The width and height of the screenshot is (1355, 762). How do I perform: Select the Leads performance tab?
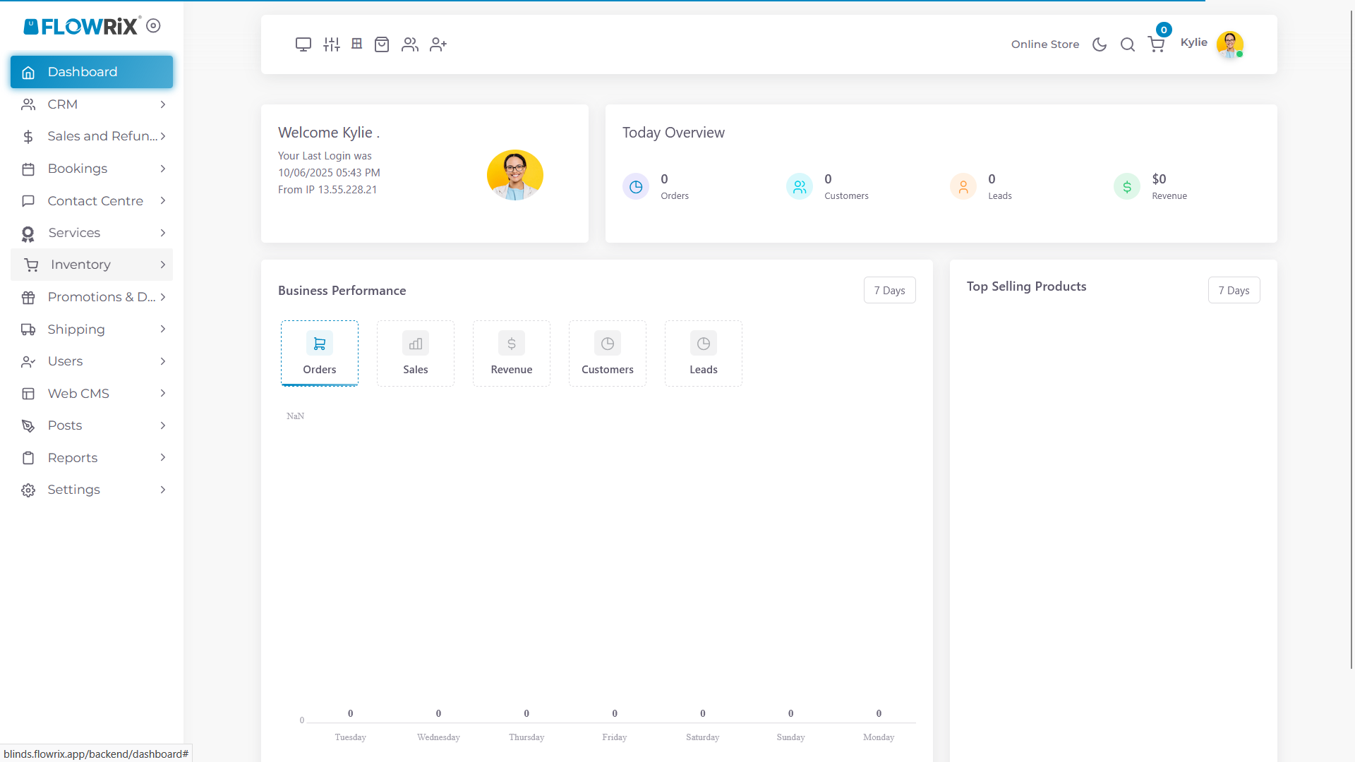click(704, 353)
